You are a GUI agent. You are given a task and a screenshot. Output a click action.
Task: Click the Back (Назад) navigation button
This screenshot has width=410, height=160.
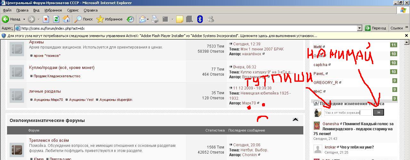tap(12, 19)
